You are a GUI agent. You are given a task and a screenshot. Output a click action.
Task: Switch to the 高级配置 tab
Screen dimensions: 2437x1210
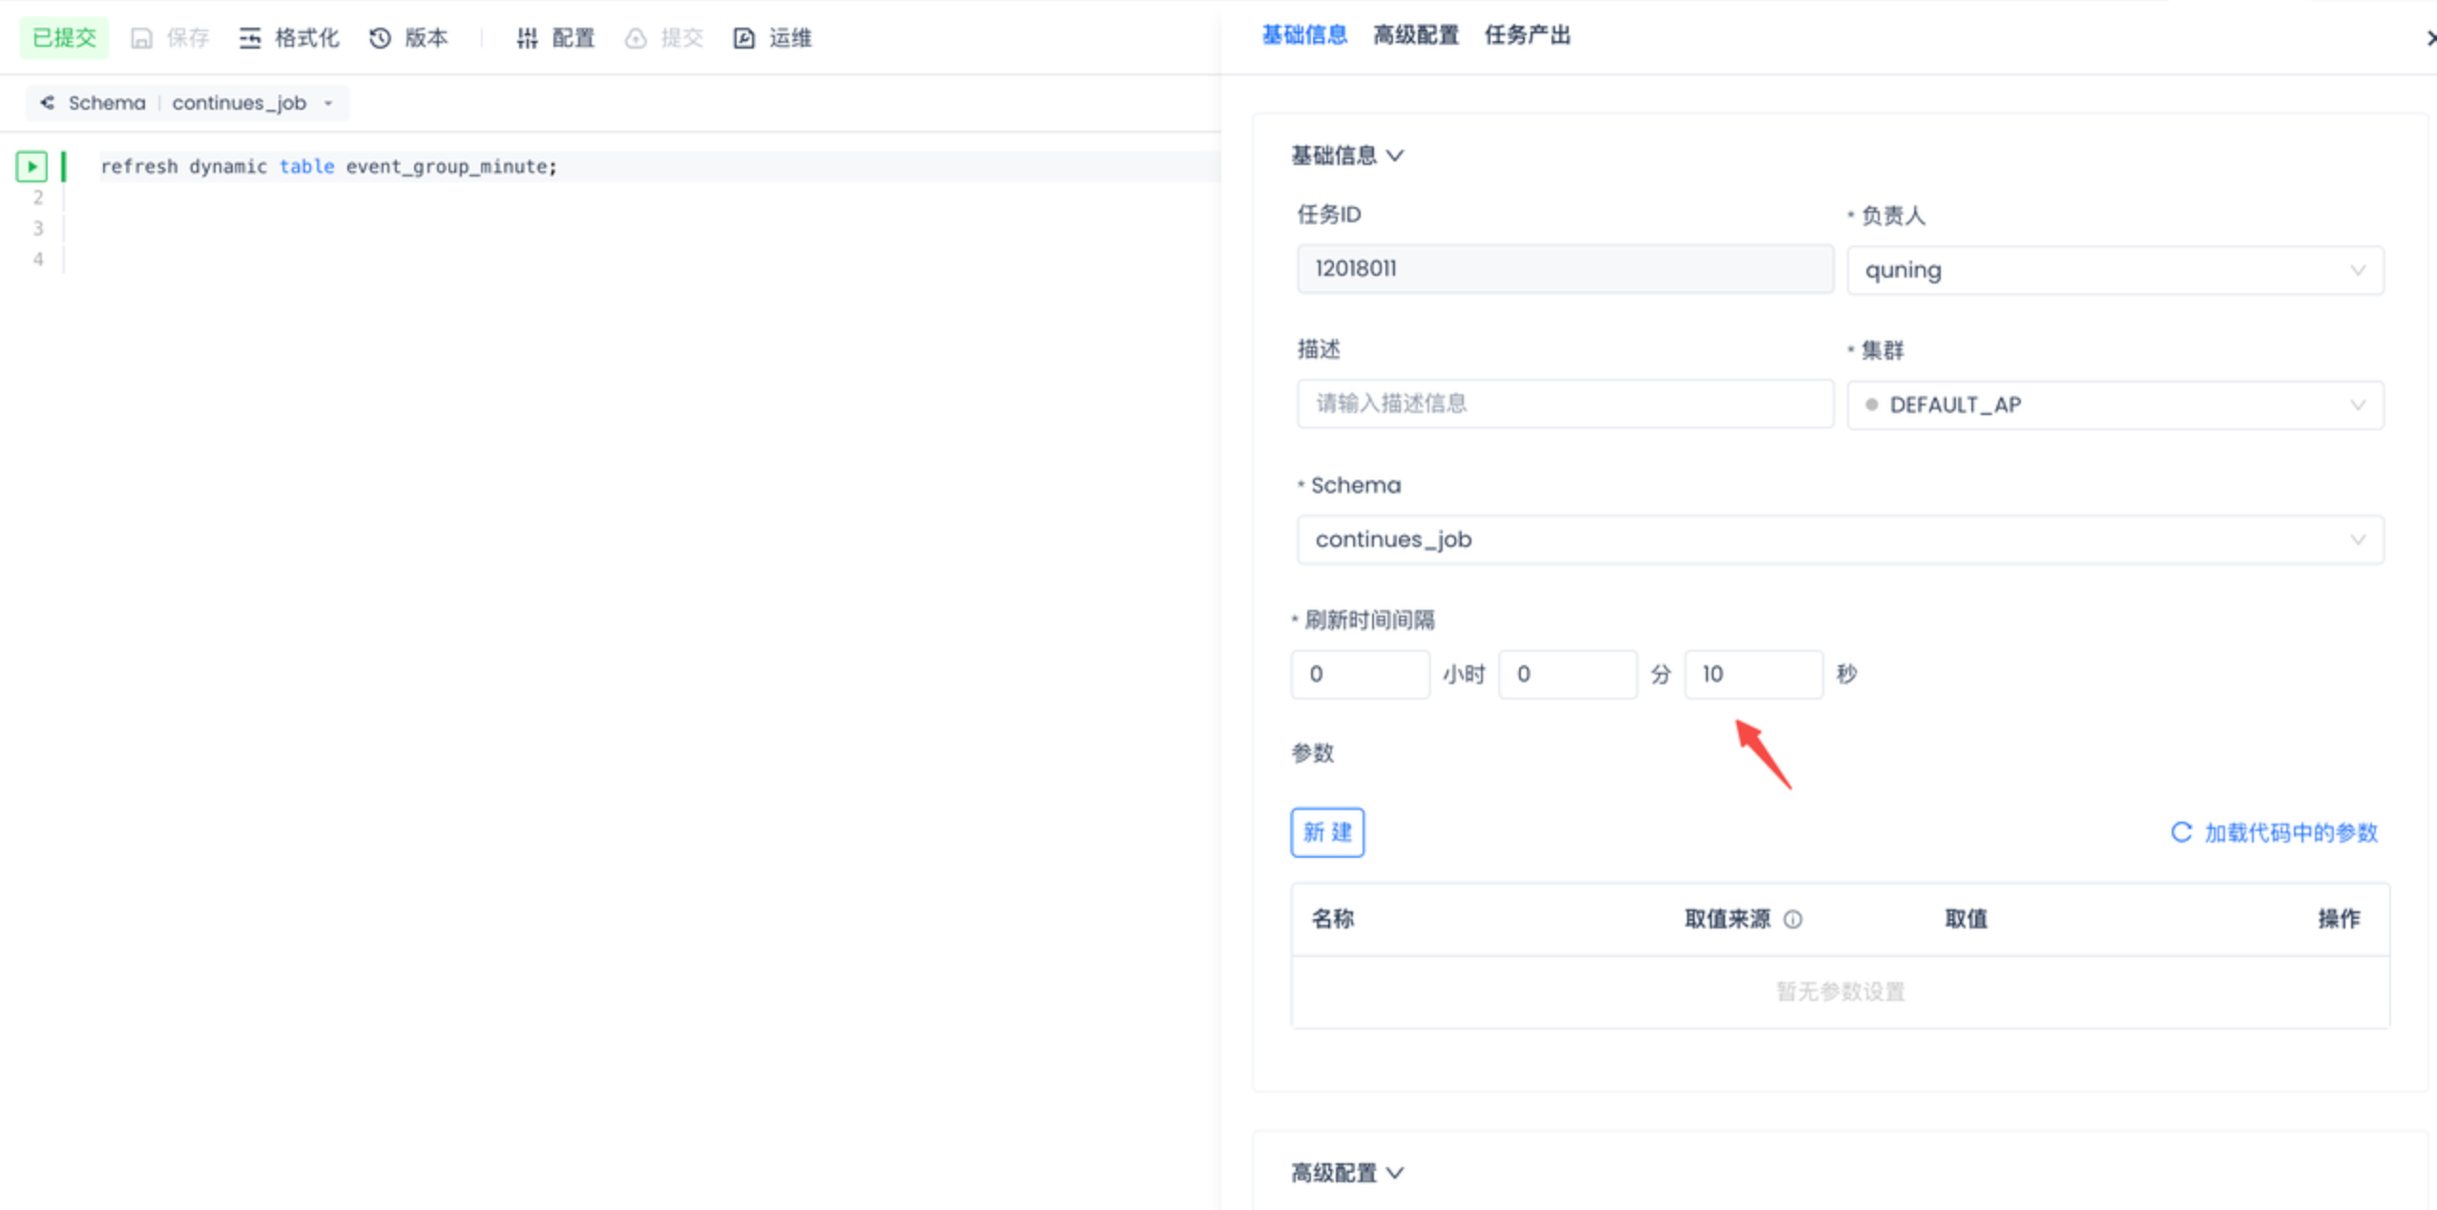pyautogui.click(x=1415, y=35)
